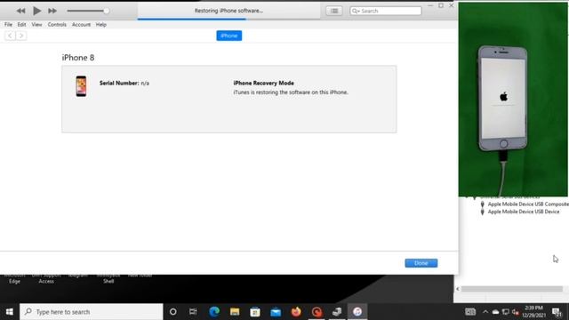This screenshot has height=320, width=569.
Task: Select the 'iPhone Recovery Mode' text
Action: click(x=263, y=83)
